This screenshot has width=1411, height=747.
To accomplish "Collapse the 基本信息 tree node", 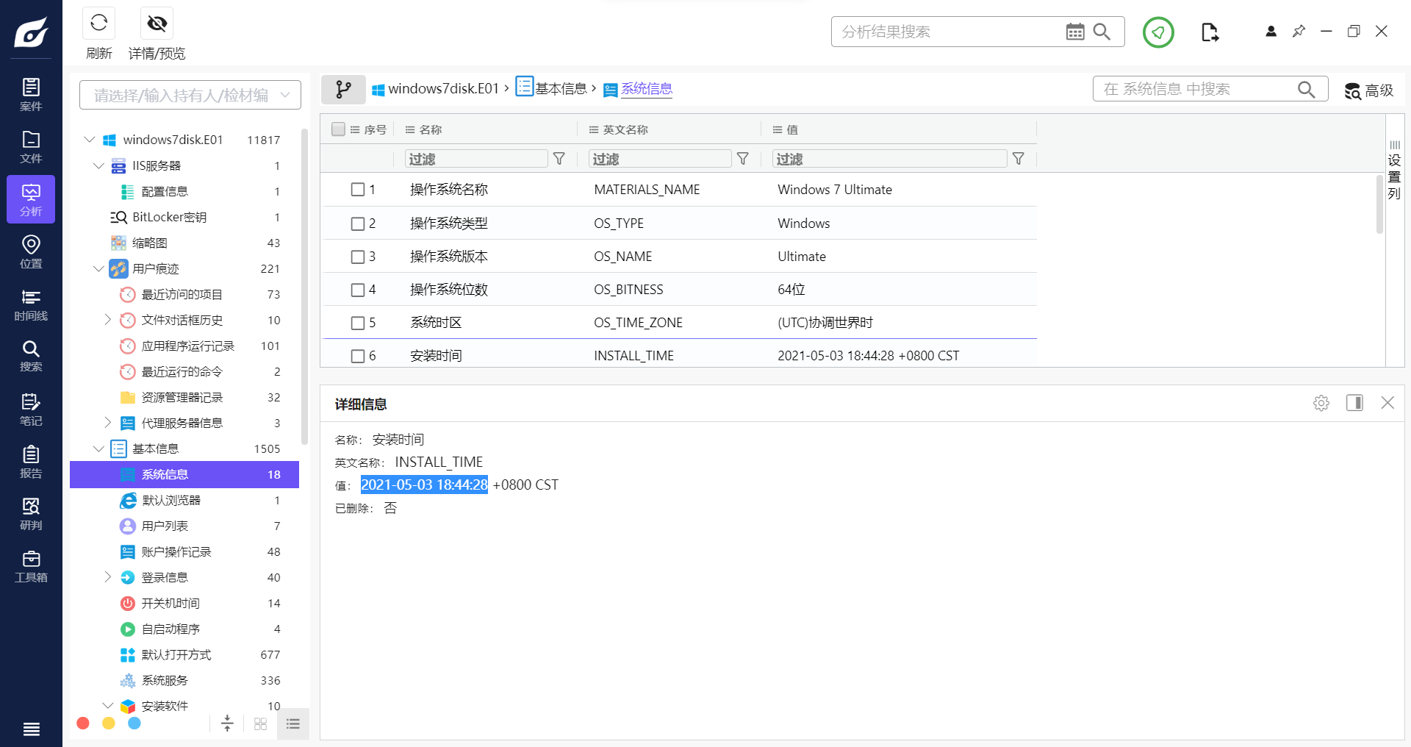I will (x=98, y=448).
